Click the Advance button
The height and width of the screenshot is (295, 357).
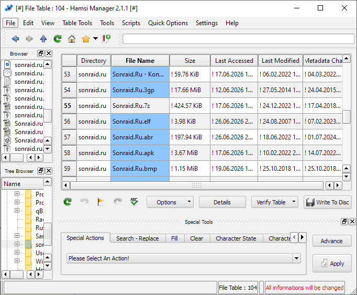point(332,241)
